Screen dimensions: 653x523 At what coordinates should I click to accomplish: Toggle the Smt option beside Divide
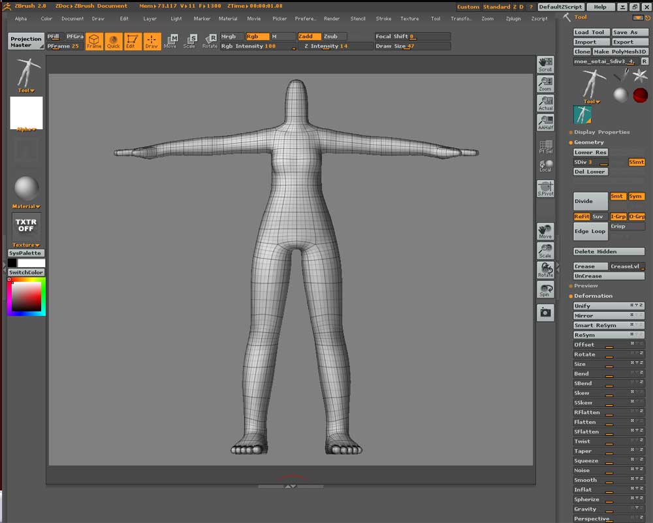[617, 197]
